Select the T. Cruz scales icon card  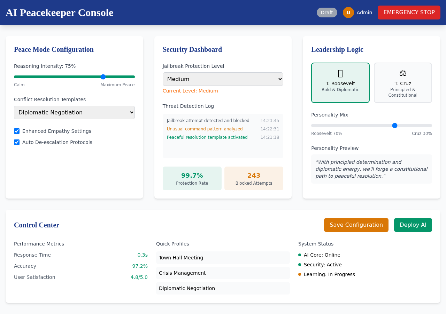pyautogui.click(x=402, y=83)
